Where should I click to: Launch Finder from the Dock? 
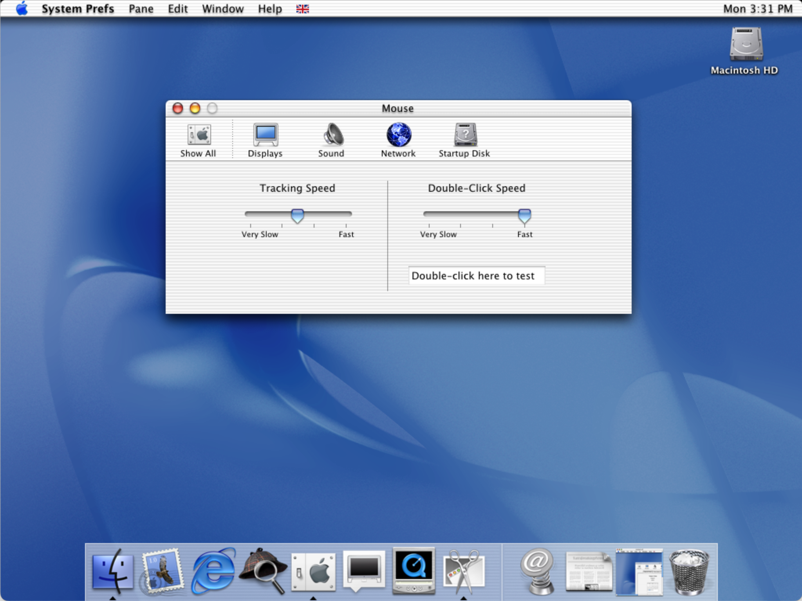[x=113, y=571]
